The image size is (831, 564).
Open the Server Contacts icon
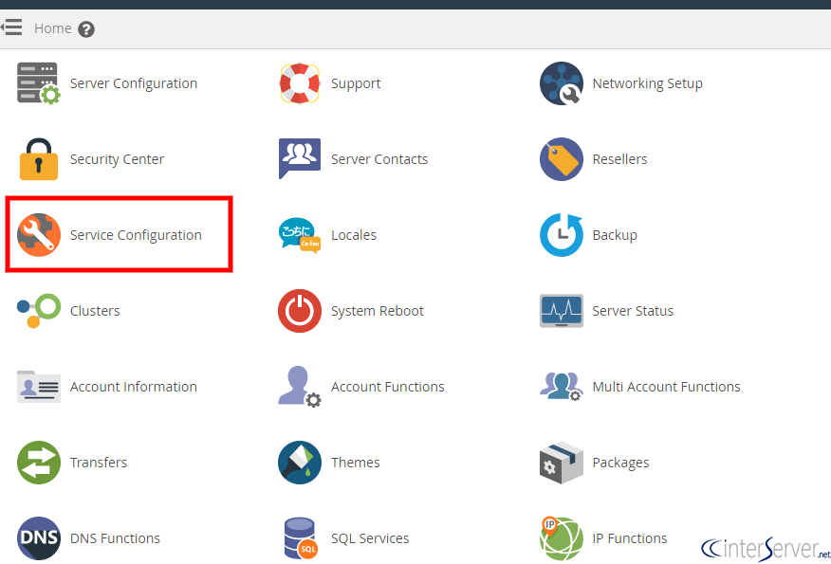300,159
